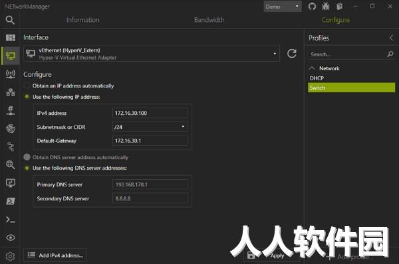
Task: Click the IPv4 address field
Action: (x=150, y=113)
